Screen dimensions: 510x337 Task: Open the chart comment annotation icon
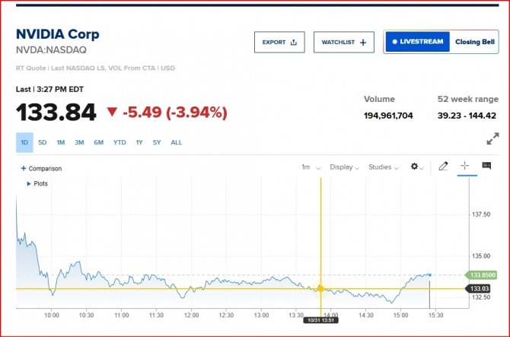pyautogui.click(x=486, y=165)
